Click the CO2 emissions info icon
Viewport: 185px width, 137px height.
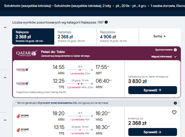[x=175, y=103]
